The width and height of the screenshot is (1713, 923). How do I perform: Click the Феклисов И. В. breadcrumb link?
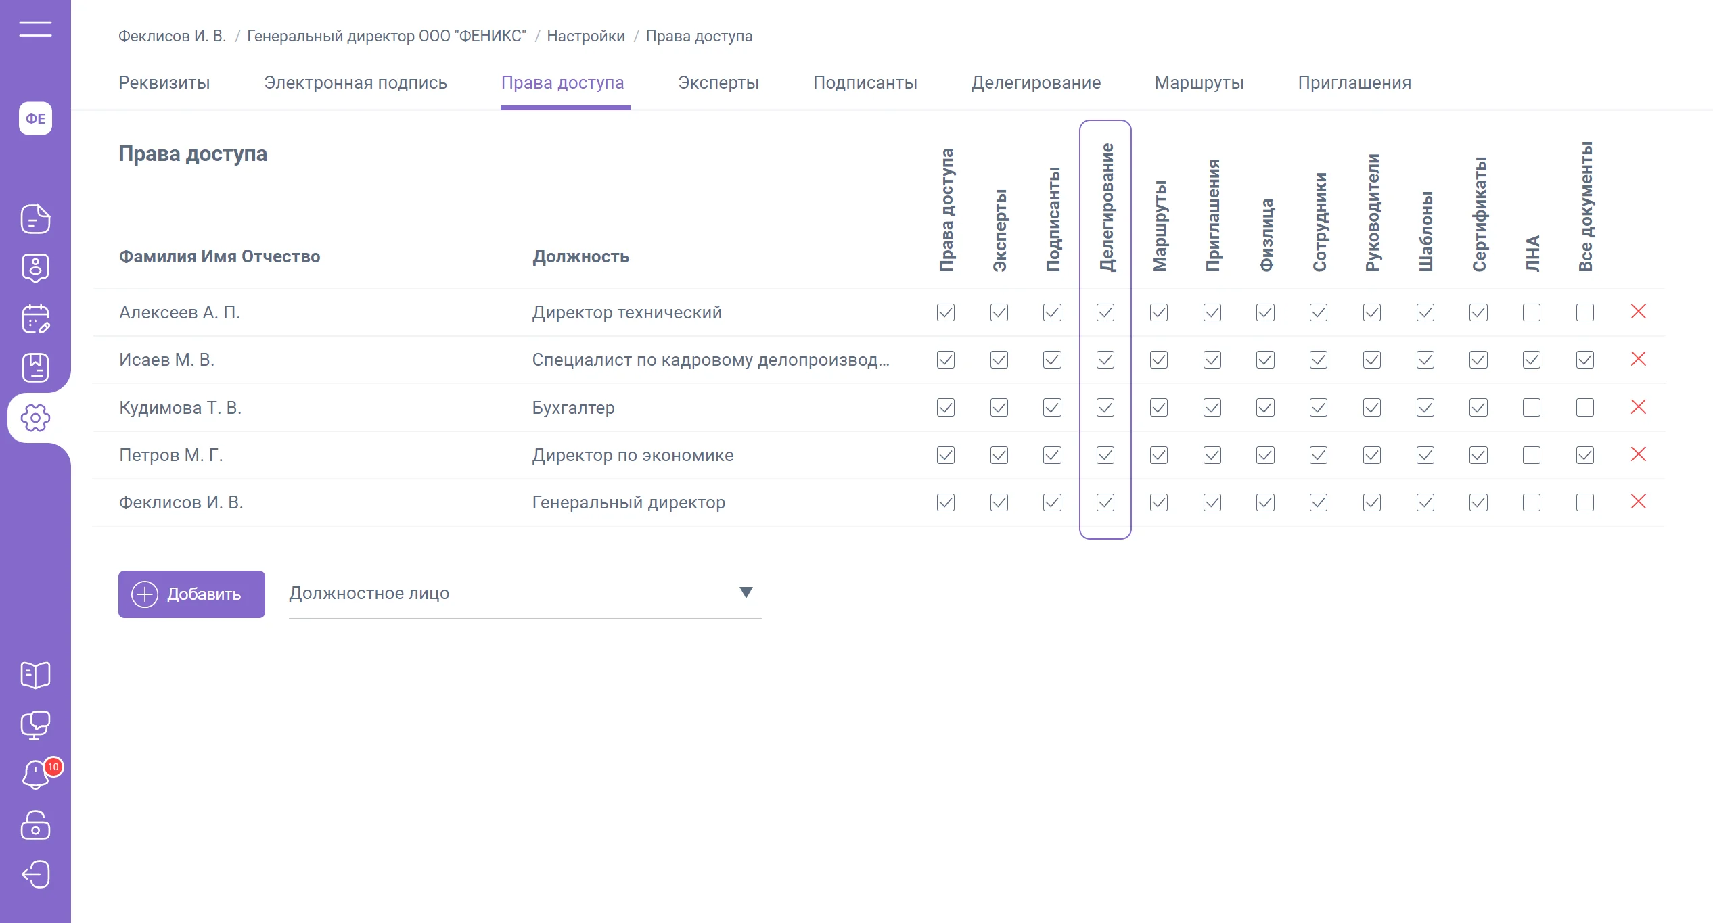172,36
